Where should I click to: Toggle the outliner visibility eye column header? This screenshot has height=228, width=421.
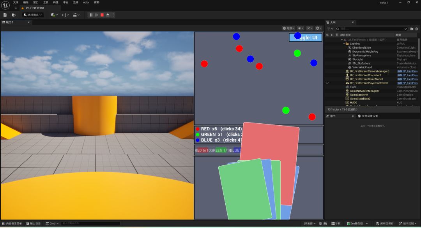click(327, 35)
